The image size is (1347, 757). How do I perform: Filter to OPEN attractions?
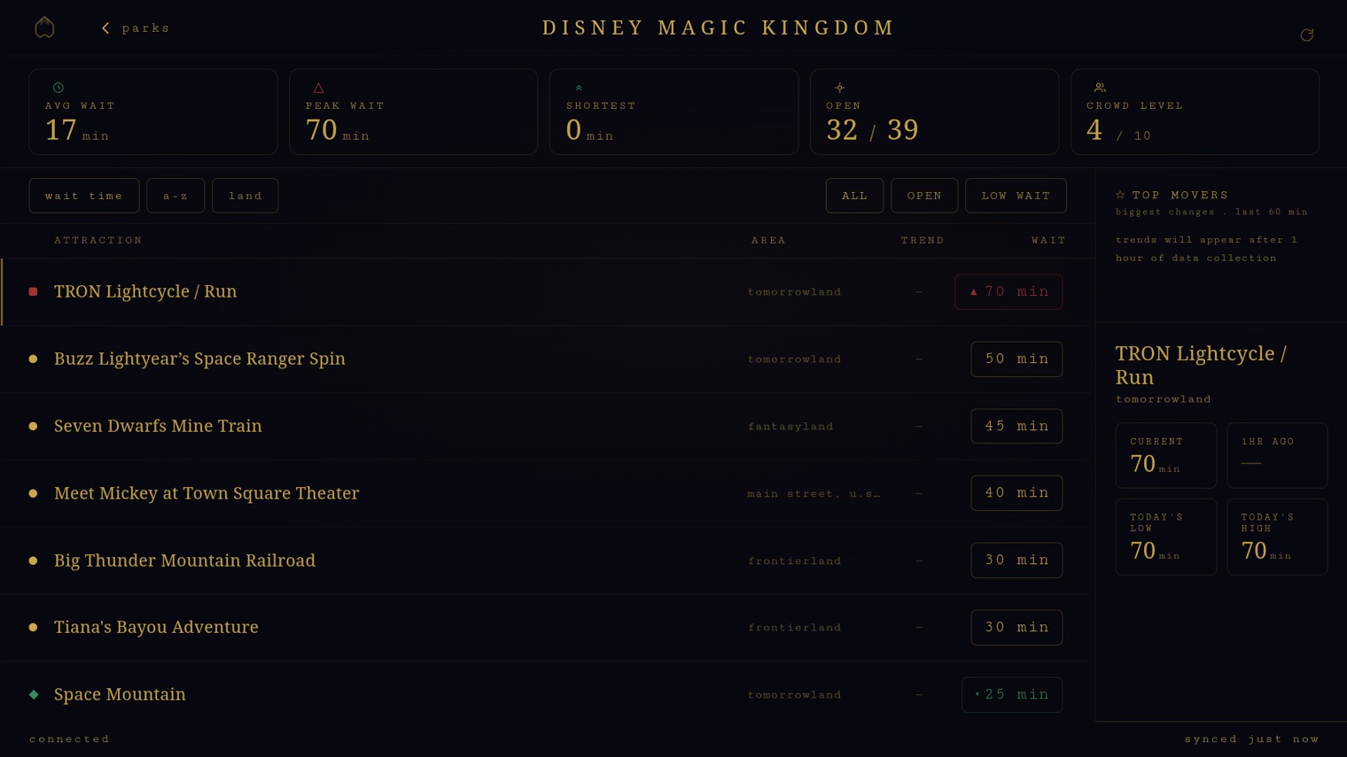[x=924, y=196]
